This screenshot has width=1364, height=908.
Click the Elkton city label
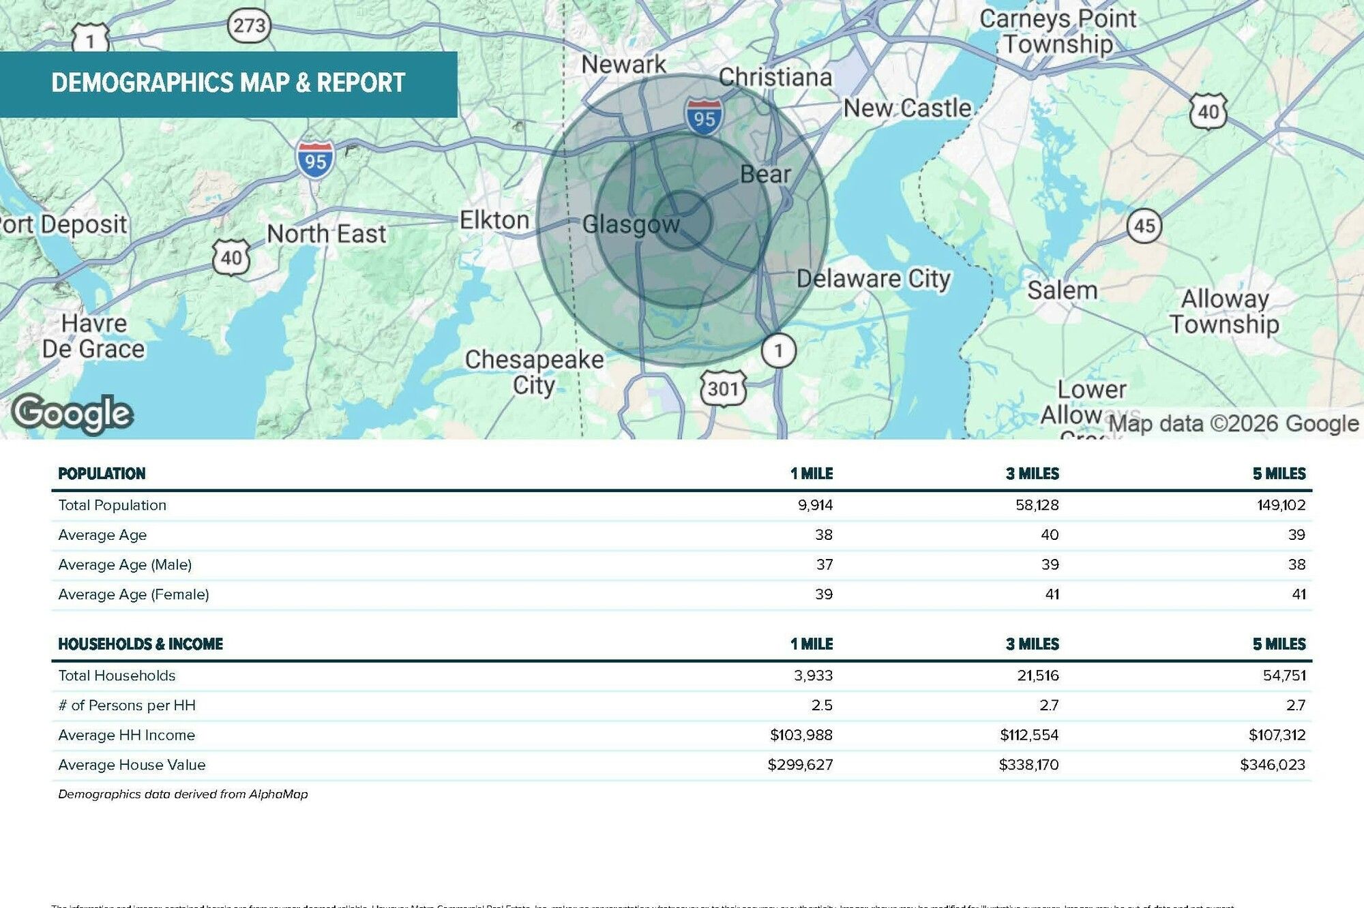(x=494, y=220)
